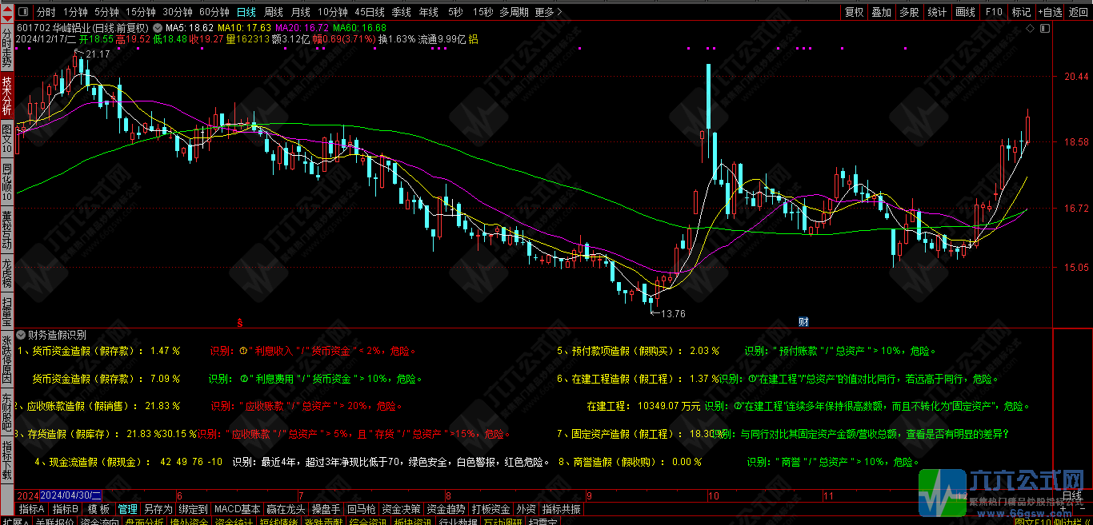Toggle the 管理 highlighted mode
1093x525 pixels.
(x=127, y=509)
